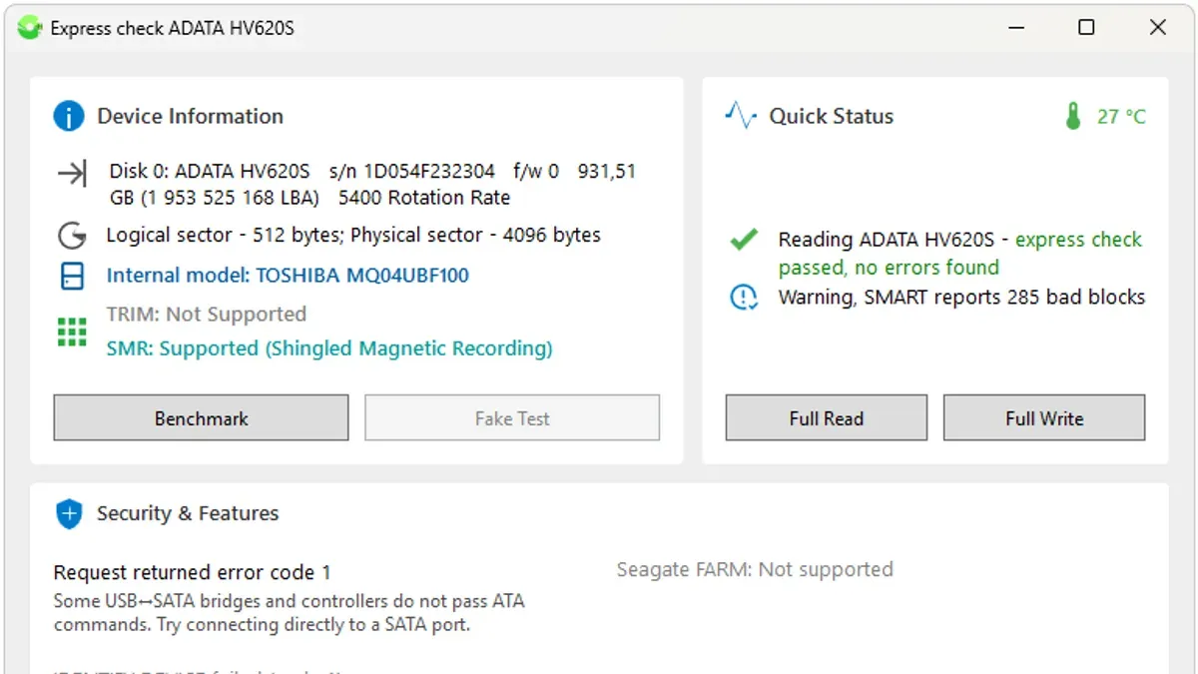Click the Fake Test button
The image size is (1198, 674).
[512, 418]
